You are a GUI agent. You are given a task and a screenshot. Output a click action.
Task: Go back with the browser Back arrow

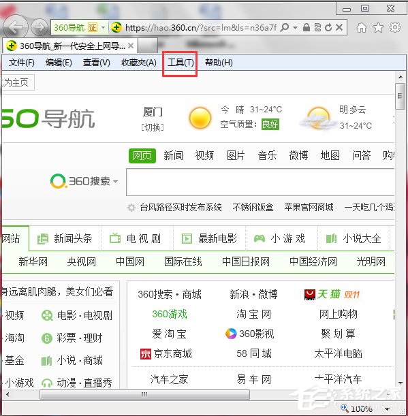(15, 27)
